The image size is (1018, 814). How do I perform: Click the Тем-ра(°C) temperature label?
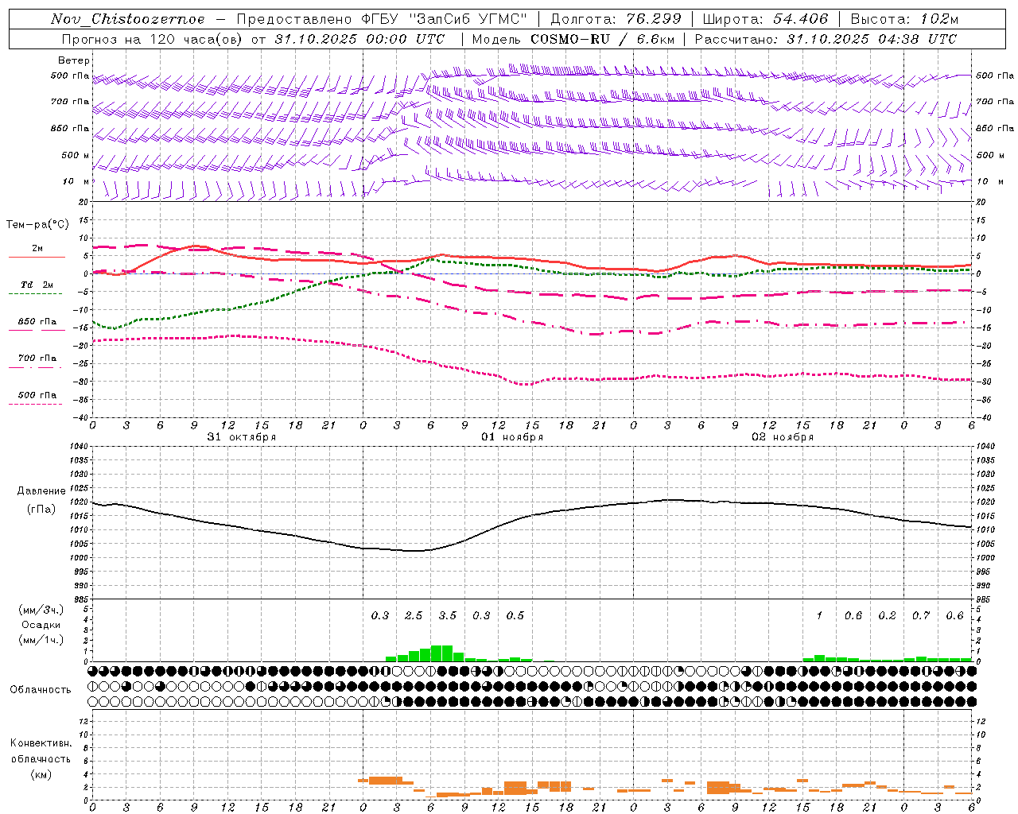click(37, 224)
